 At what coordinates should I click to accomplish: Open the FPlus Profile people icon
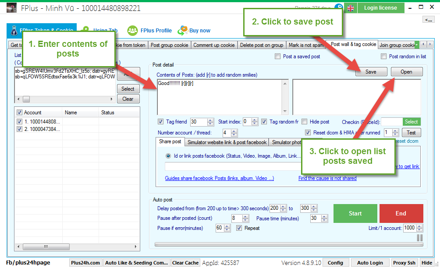132,31
